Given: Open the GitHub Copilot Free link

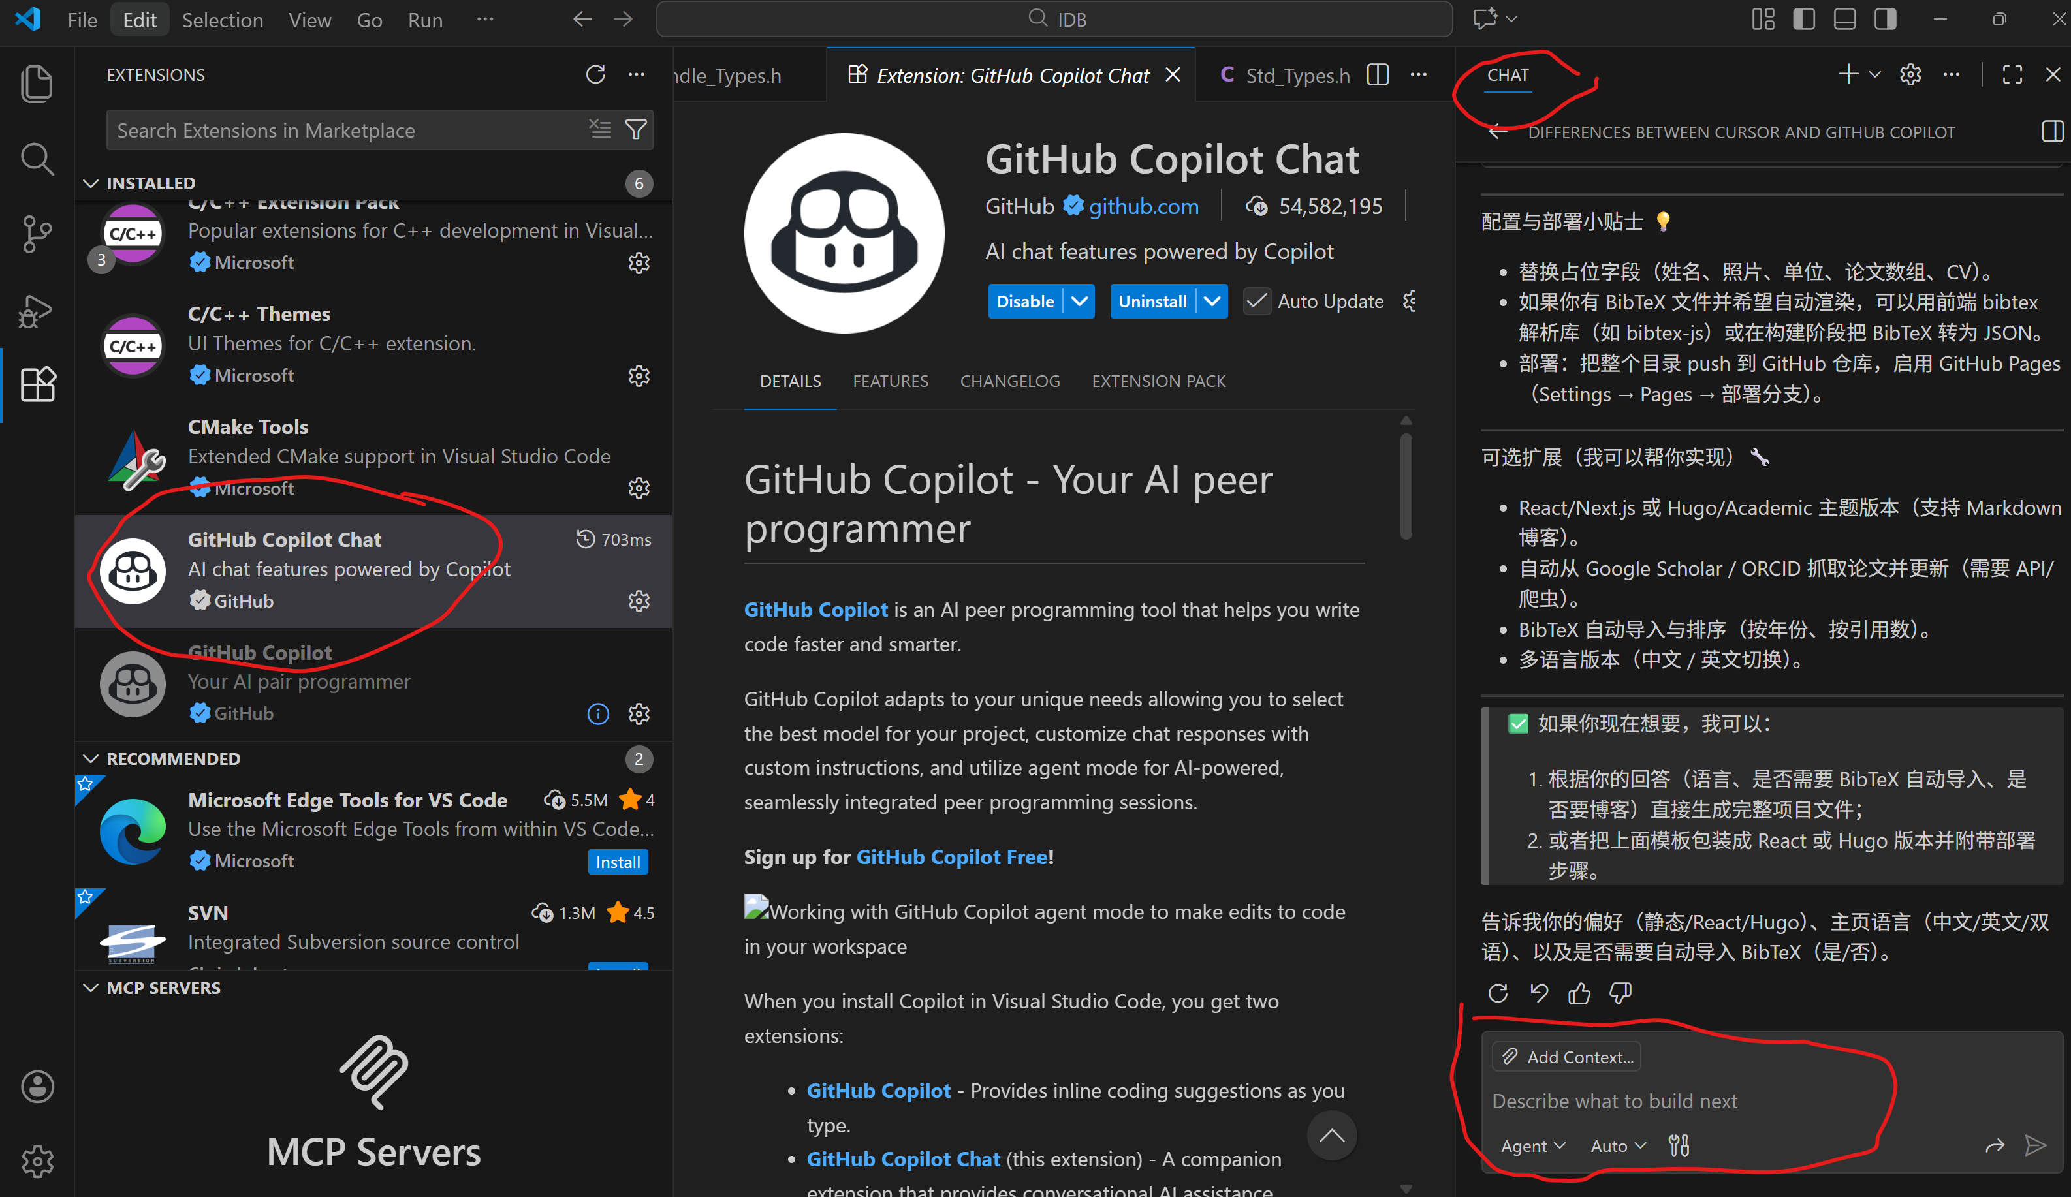Looking at the screenshot, I should click(952, 857).
